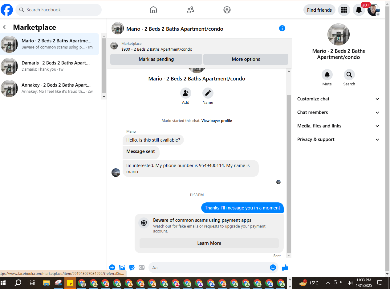Click Mark as pending button
This screenshot has height=289, width=390.
pos(156,59)
